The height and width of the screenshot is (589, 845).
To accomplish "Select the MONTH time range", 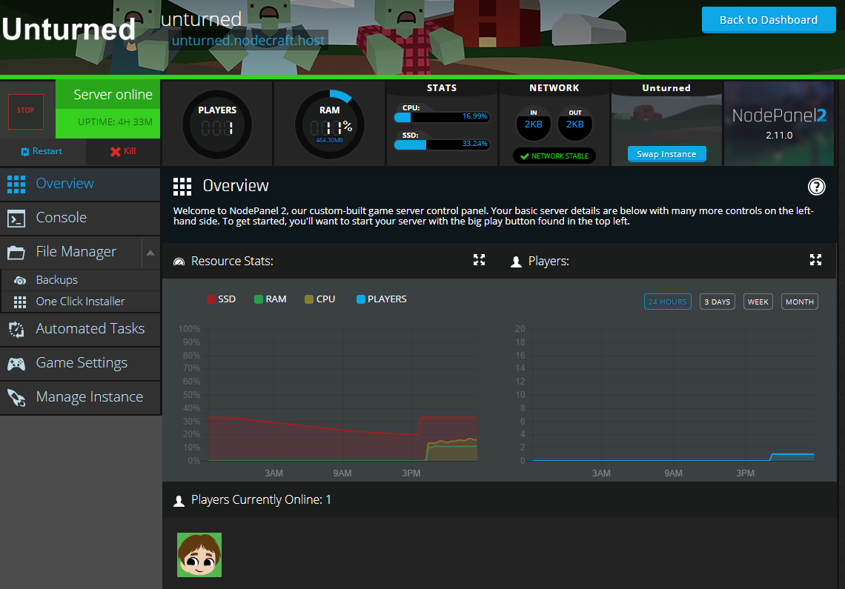I will pyautogui.click(x=799, y=302).
